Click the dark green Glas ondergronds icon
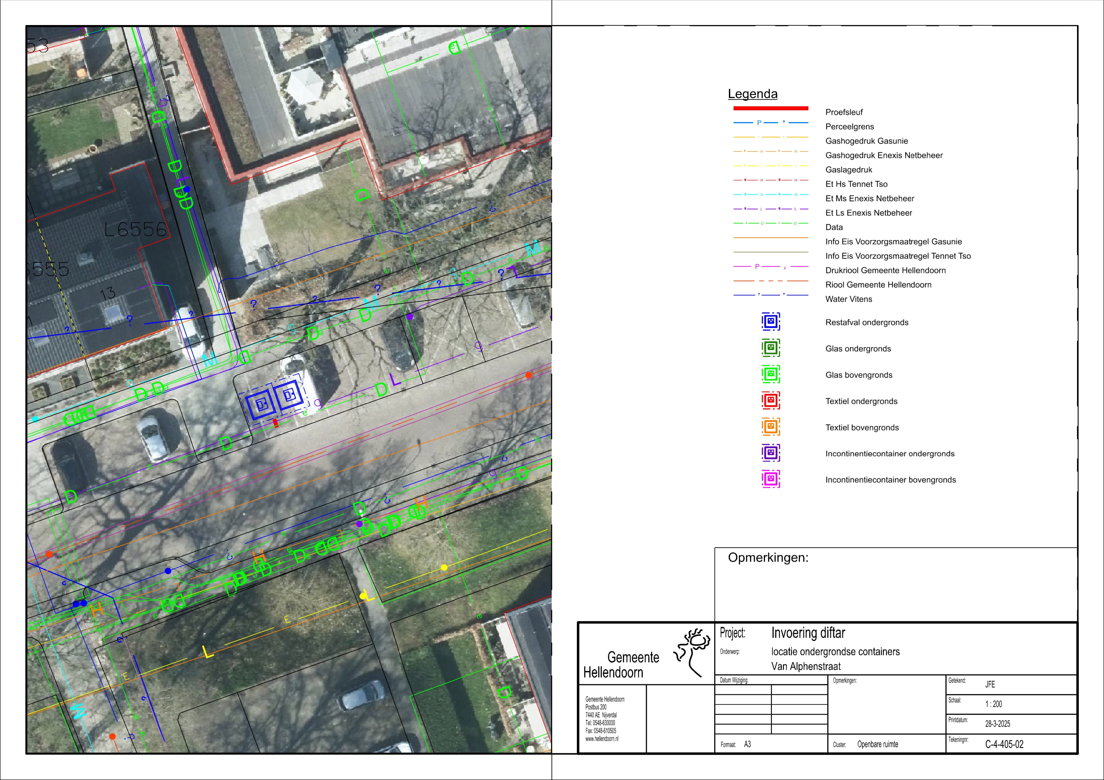Viewport: 1104px width, 780px height. [770, 347]
